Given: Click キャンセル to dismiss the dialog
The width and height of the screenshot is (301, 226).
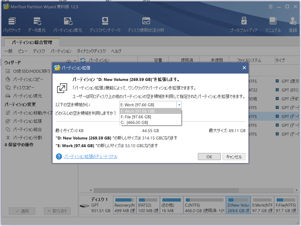Looking at the screenshot, I should click(234, 157).
